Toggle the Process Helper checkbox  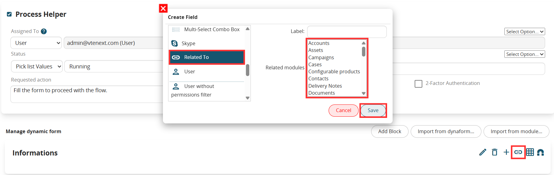coord(9,14)
